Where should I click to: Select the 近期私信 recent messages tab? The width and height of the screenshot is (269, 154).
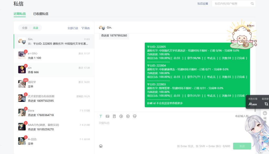click(x=20, y=14)
